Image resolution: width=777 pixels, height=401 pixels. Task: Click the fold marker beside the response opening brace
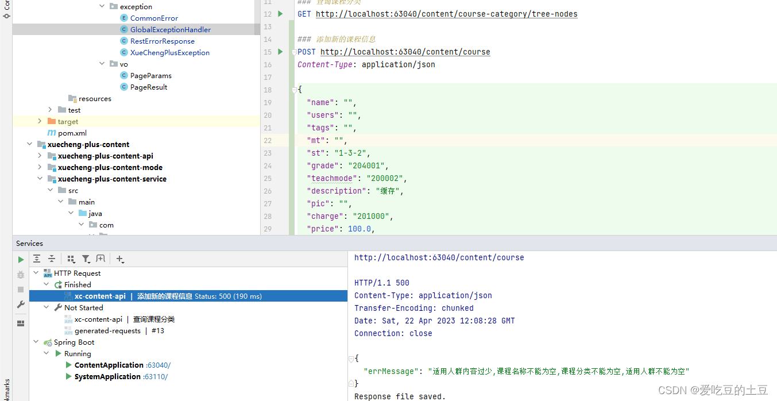pyautogui.click(x=351, y=358)
